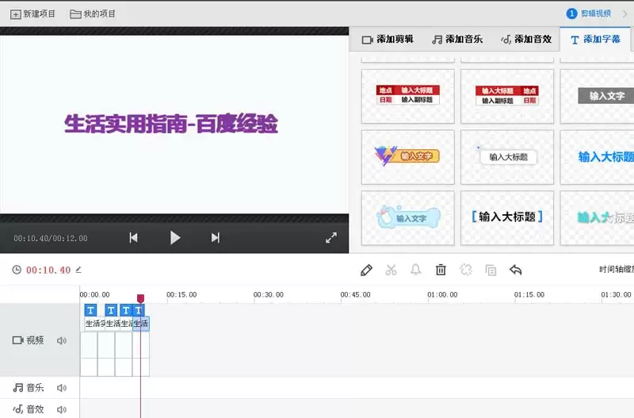Switch to the 添加音效 tab

pyautogui.click(x=526, y=39)
